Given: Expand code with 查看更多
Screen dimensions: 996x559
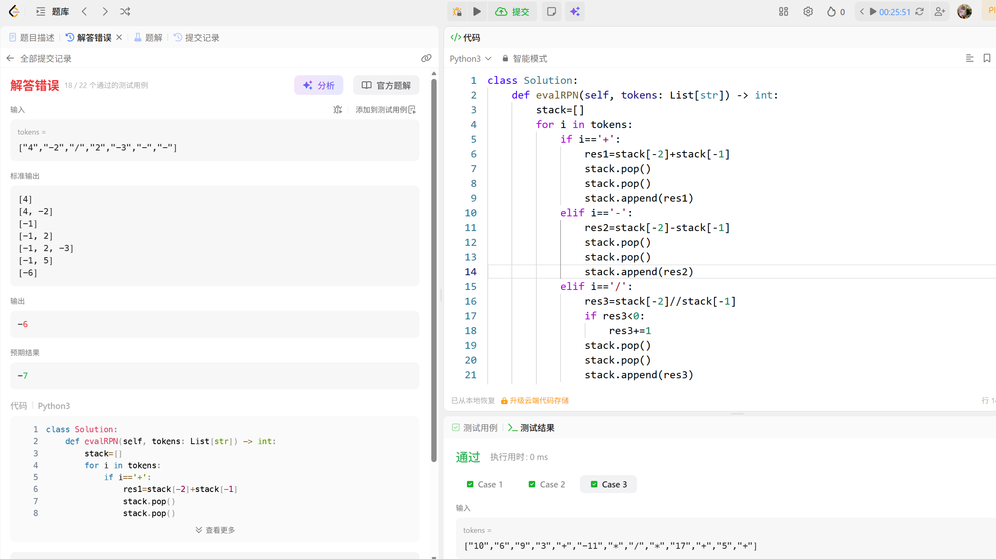Looking at the screenshot, I should tap(215, 530).
